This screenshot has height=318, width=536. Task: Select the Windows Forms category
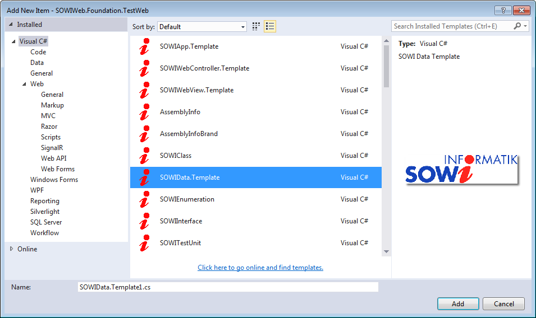pyautogui.click(x=54, y=180)
